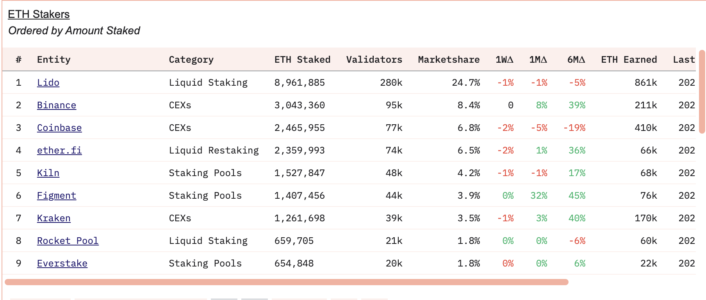
Task: Open the Kiln entity page
Action: [x=48, y=173]
